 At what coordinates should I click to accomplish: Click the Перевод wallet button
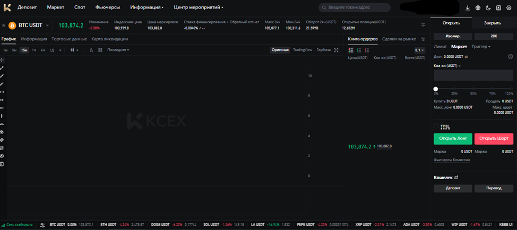[494, 189]
